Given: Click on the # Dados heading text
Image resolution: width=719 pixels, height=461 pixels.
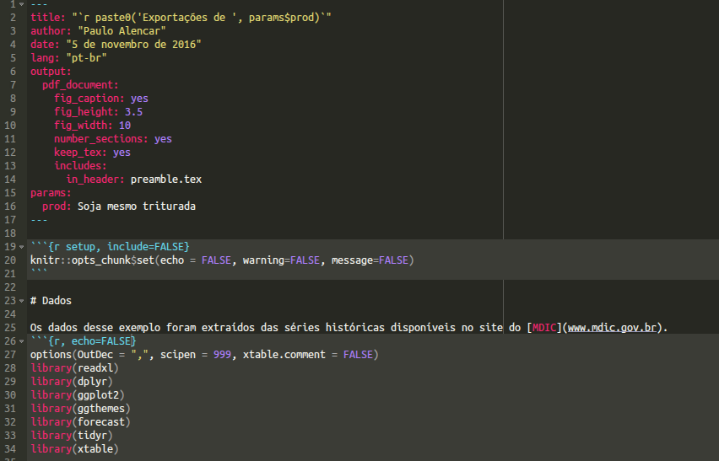Looking at the screenshot, I should click(x=51, y=301).
